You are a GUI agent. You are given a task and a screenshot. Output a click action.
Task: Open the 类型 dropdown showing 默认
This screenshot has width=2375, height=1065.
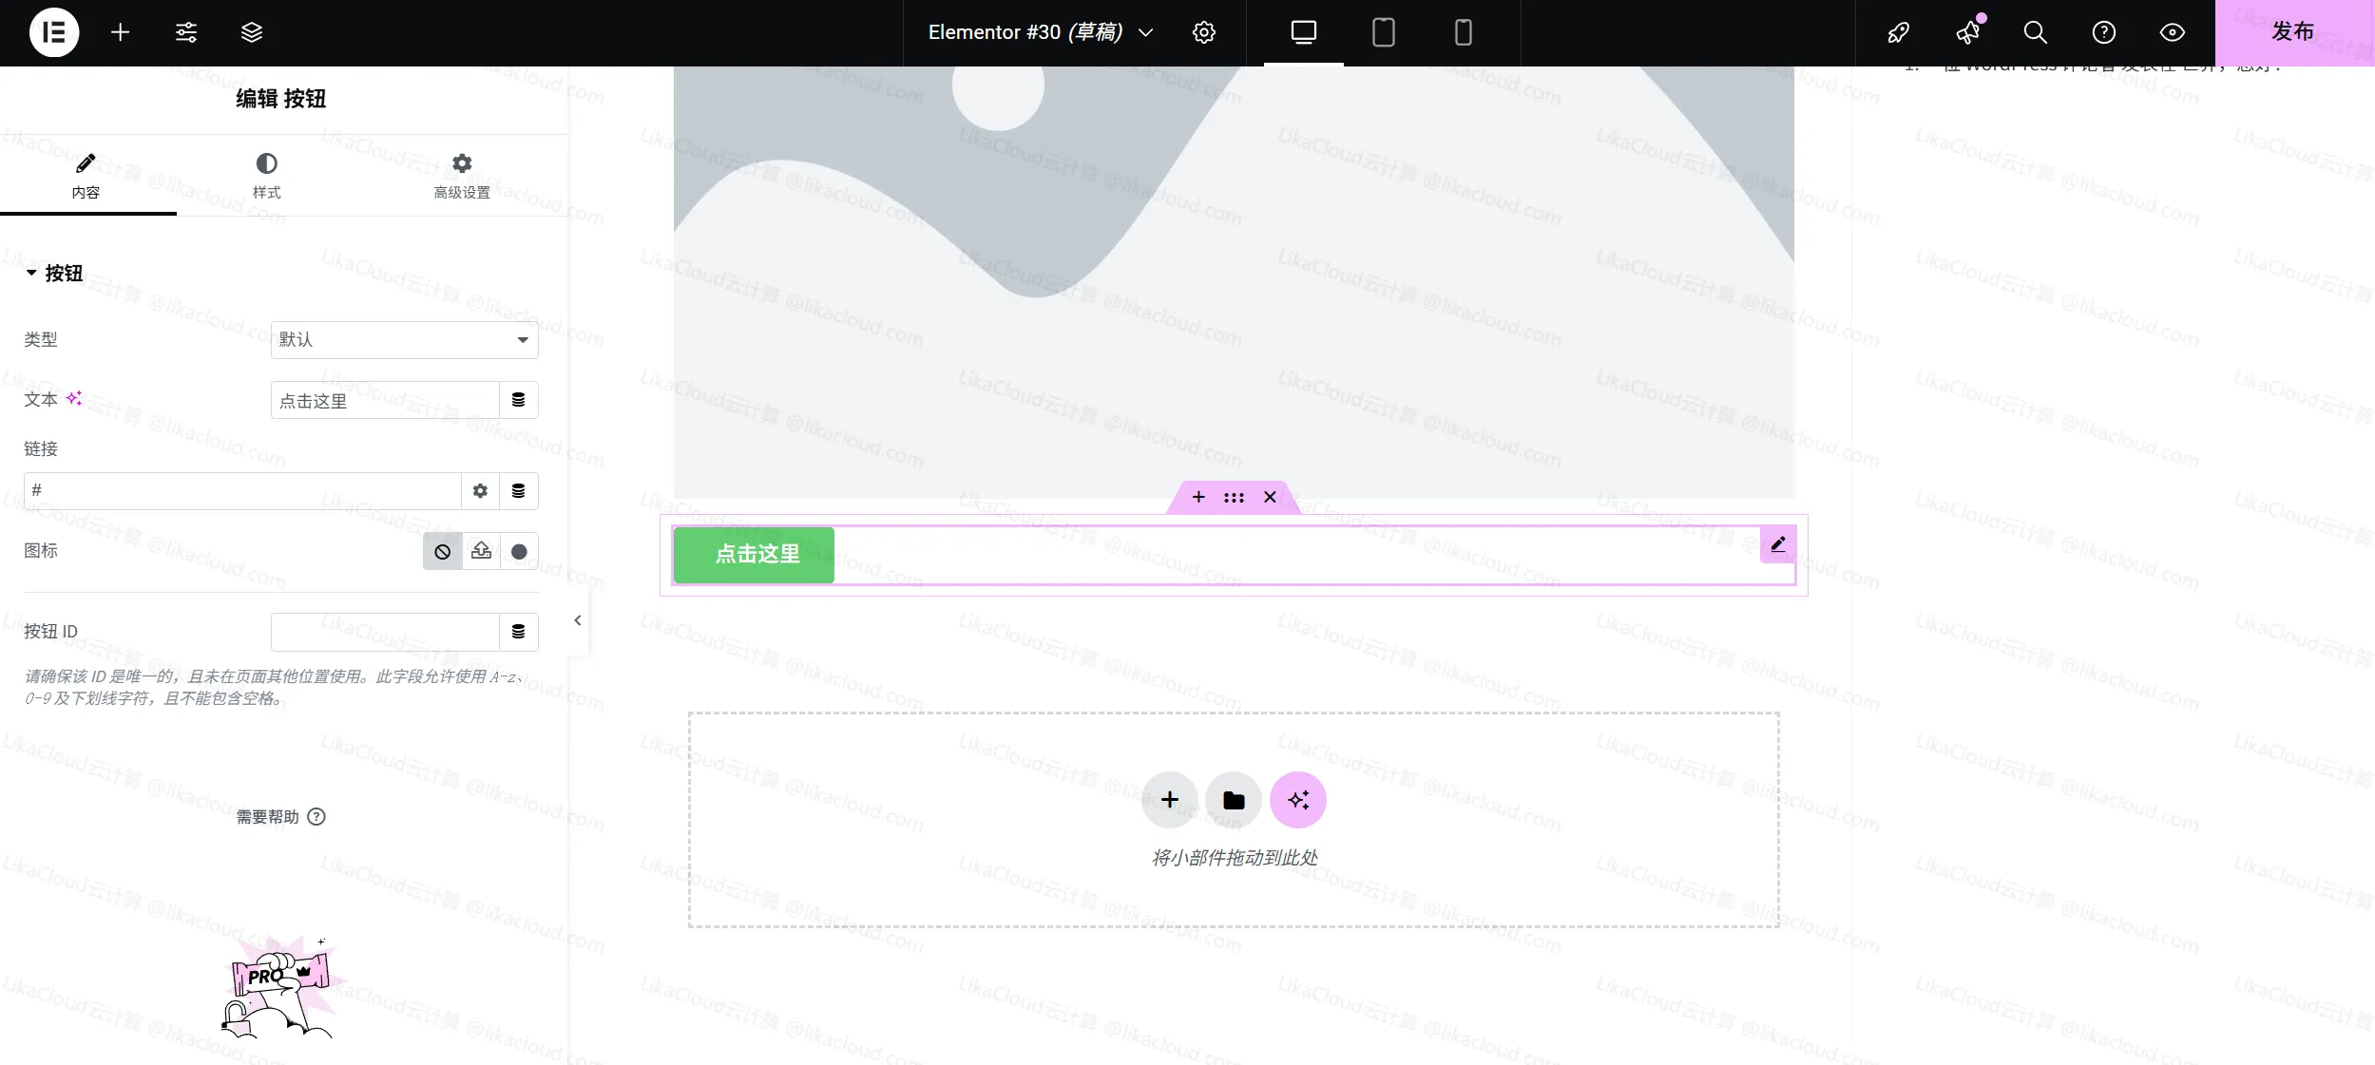pyautogui.click(x=403, y=339)
